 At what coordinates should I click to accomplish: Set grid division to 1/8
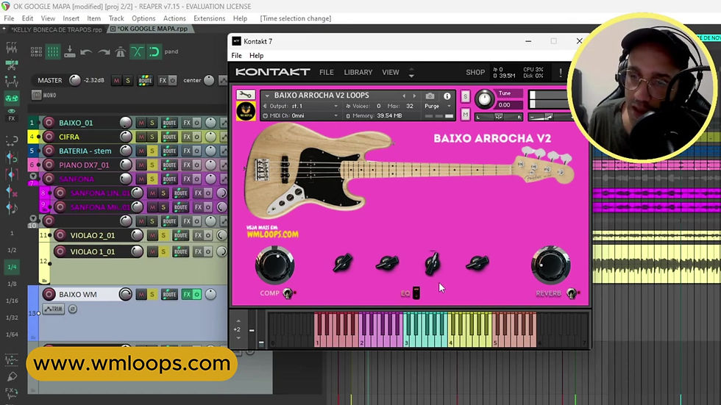tap(12, 284)
